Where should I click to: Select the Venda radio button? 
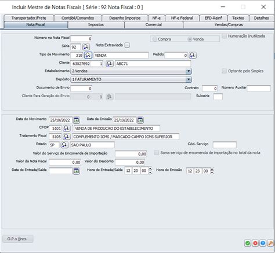click(x=190, y=39)
